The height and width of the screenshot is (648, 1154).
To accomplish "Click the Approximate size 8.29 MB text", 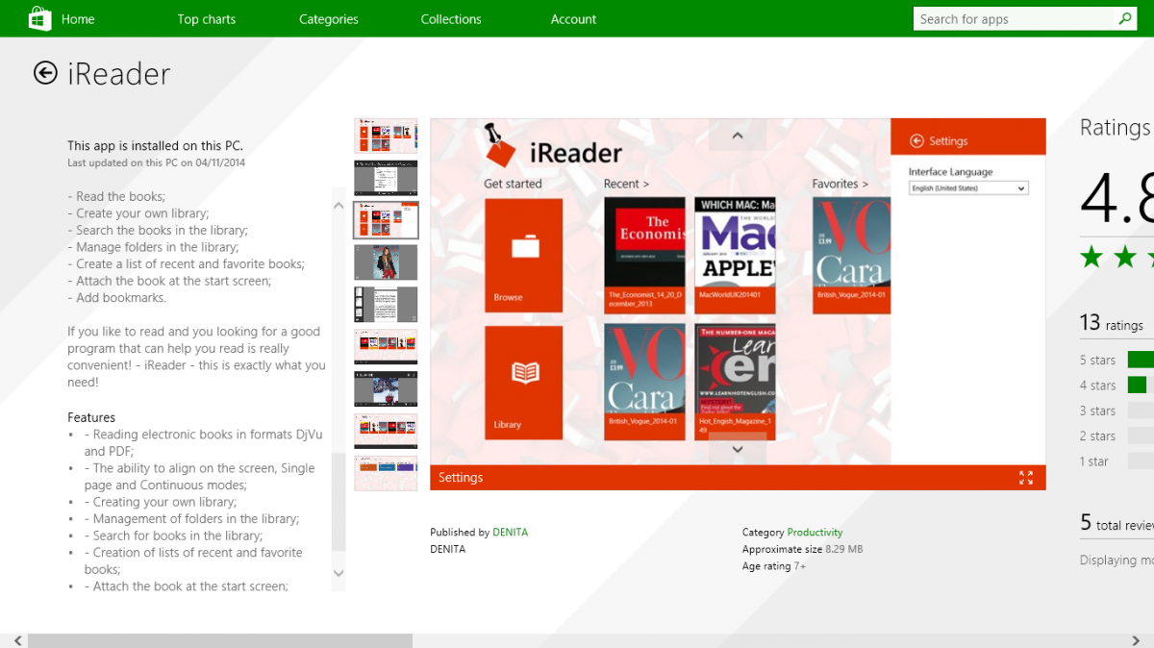I will pos(803,549).
